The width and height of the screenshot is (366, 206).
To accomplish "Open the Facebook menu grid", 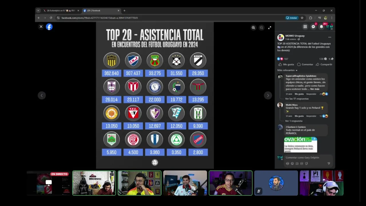I will 305,27.
